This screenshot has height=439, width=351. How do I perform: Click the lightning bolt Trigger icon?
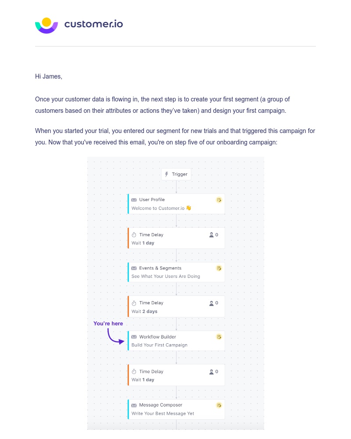(166, 174)
